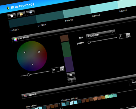Viewport: 136px width, 109px height.
Task: Click the window title BLue Brown.egg
Action: pos(23,6)
